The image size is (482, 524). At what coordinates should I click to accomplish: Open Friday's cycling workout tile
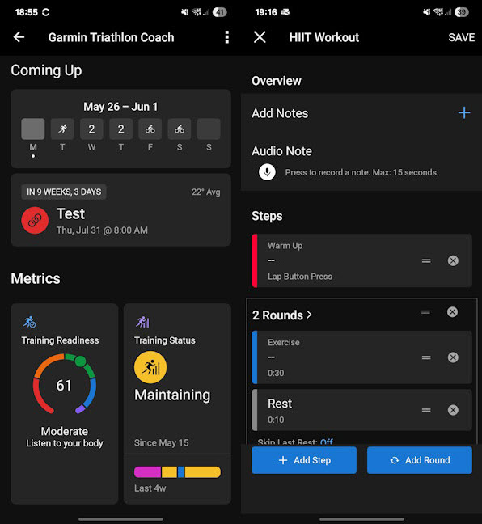coord(150,129)
